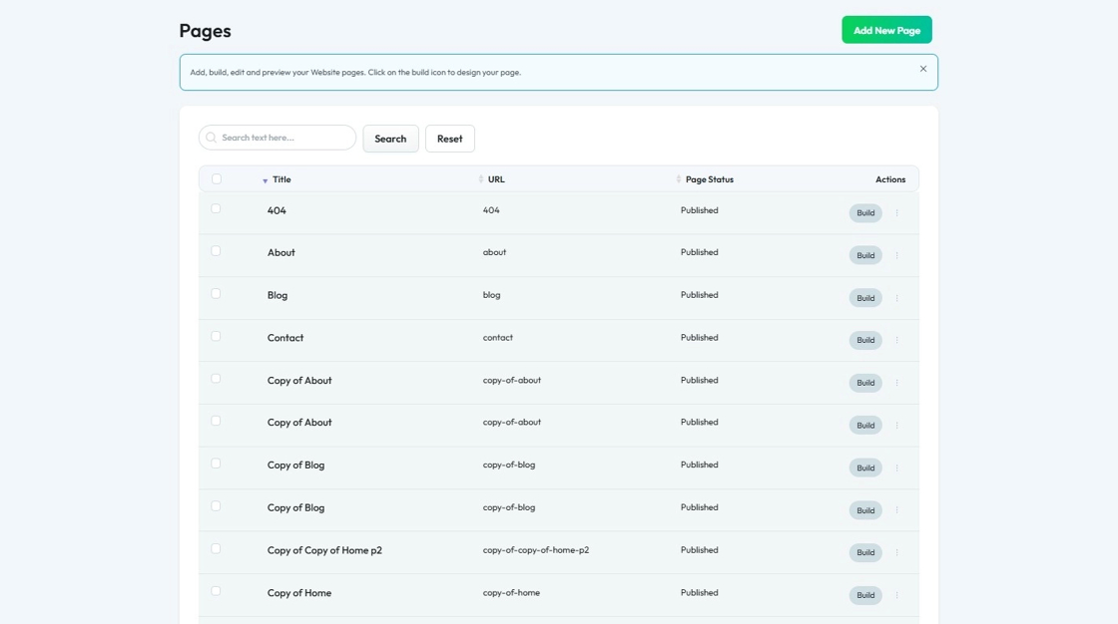Viewport: 1118px width, 624px height.
Task: Click the Add New Page button
Action: point(886,30)
